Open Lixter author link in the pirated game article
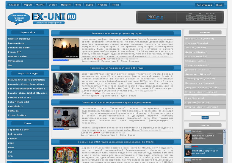This screenshot has height=163, width=232. coord(97,93)
